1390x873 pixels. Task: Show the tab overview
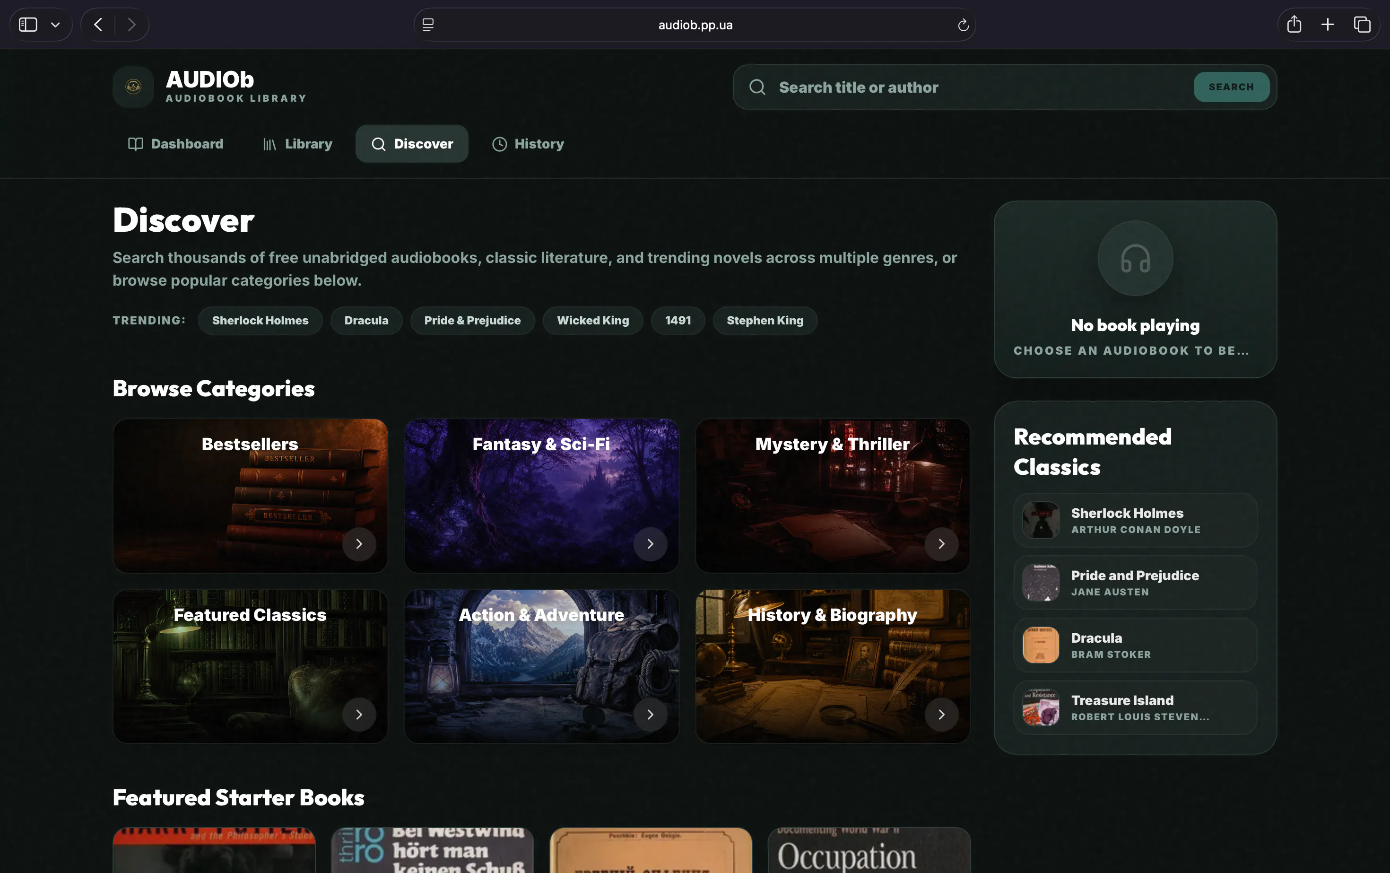coord(1362,25)
